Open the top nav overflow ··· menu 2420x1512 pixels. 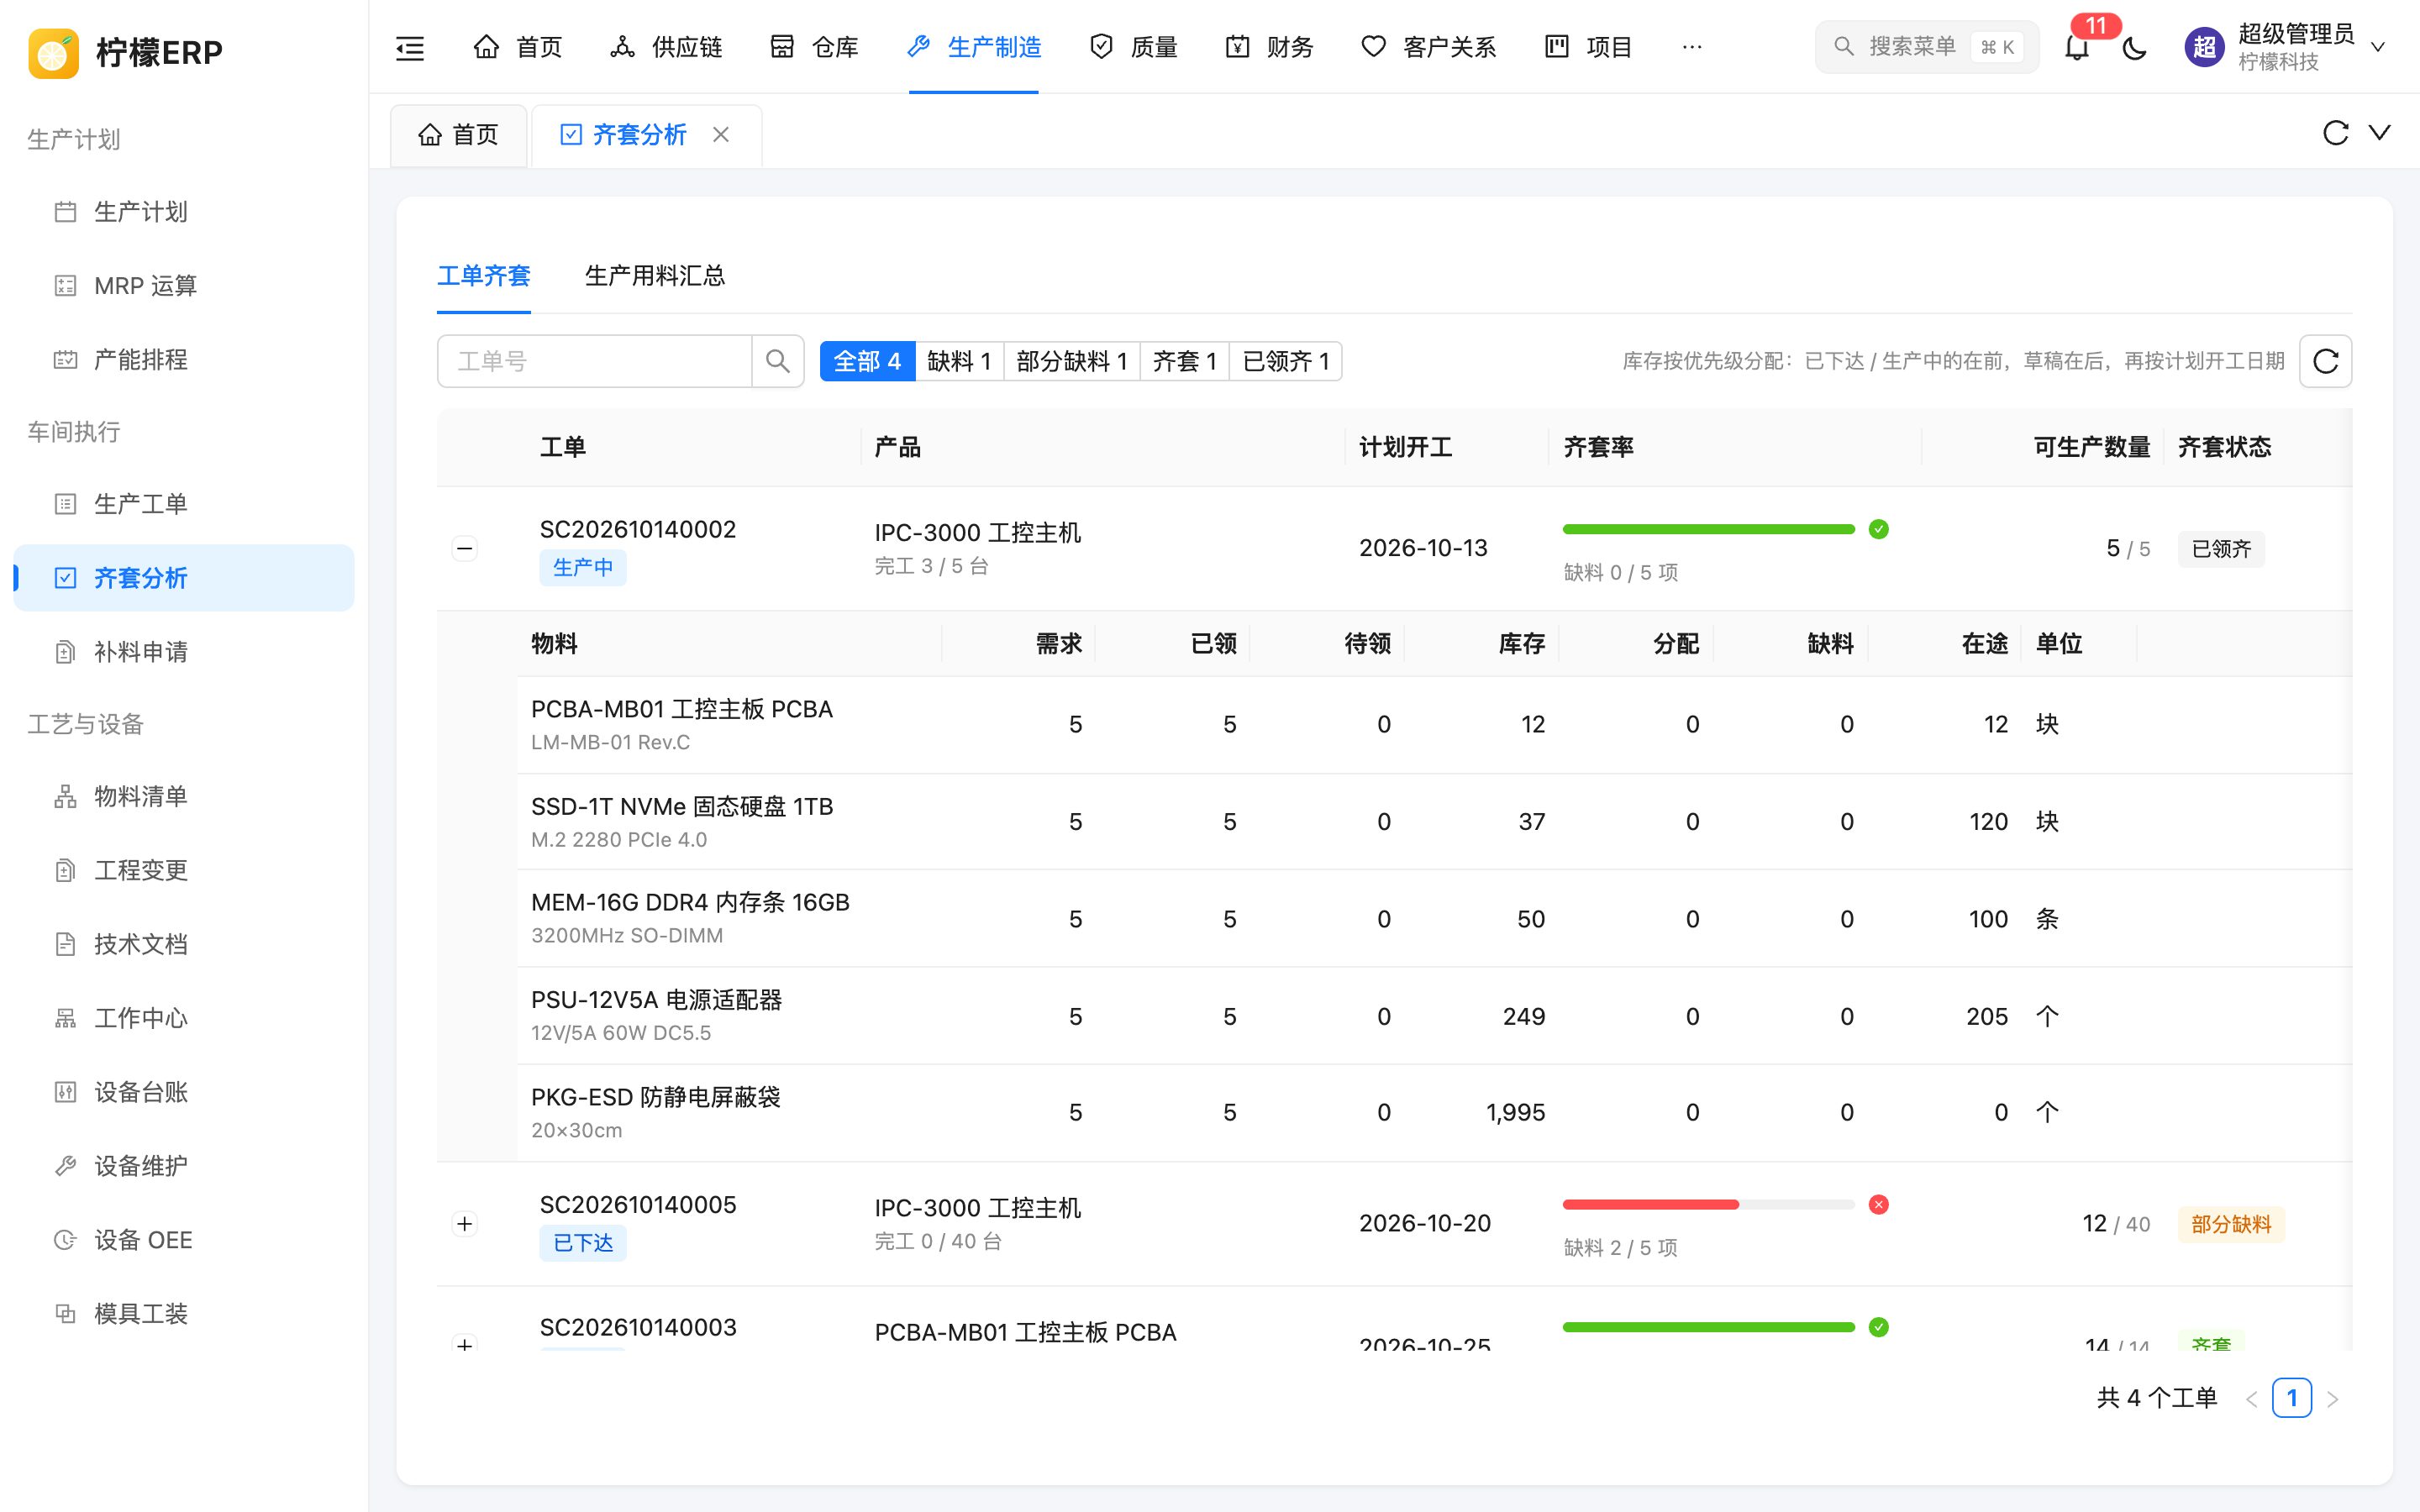[x=1692, y=47]
